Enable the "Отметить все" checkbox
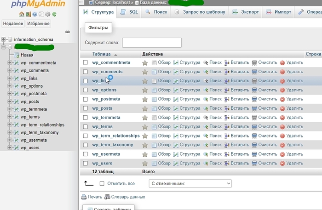This screenshot has width=322, height=210. coord(102,183)
